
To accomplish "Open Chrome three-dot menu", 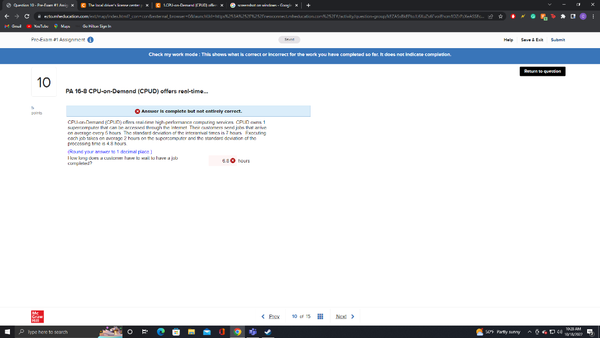I will pos(593,16).
